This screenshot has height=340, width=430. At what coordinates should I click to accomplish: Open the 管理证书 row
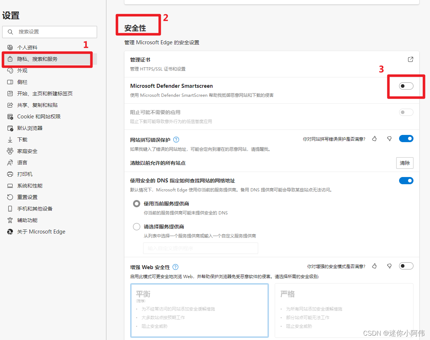pyautogui.click(x=272, y=64)
